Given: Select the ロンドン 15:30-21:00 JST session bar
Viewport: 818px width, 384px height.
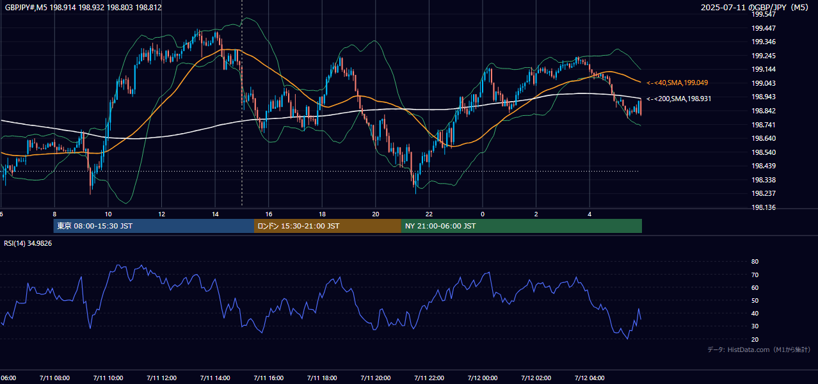Looking at the screenshot, I should tap(328, 226).
